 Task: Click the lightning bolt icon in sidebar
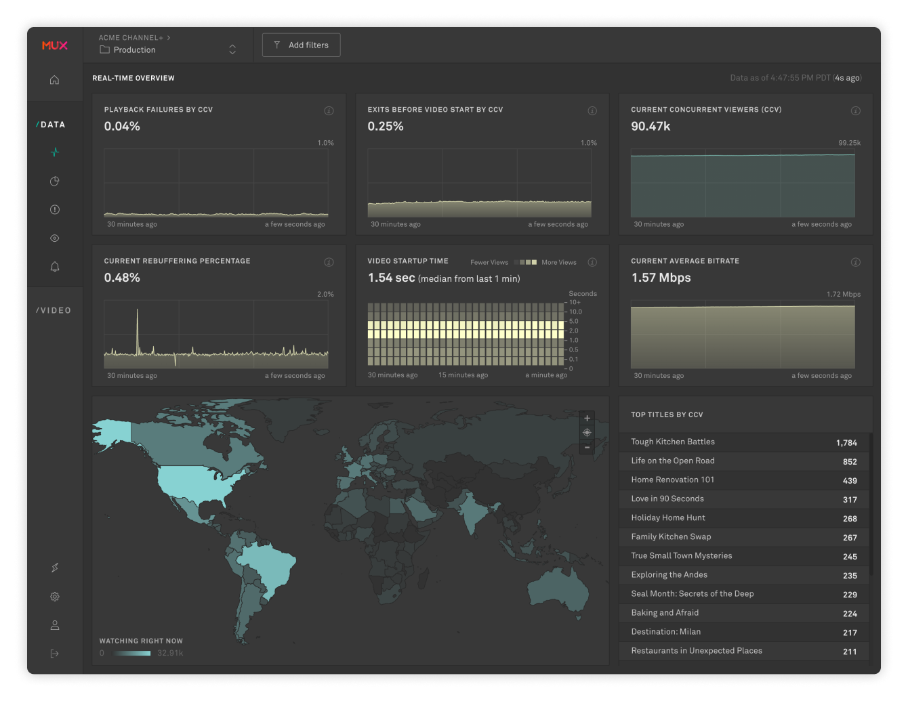pos(55,568)
